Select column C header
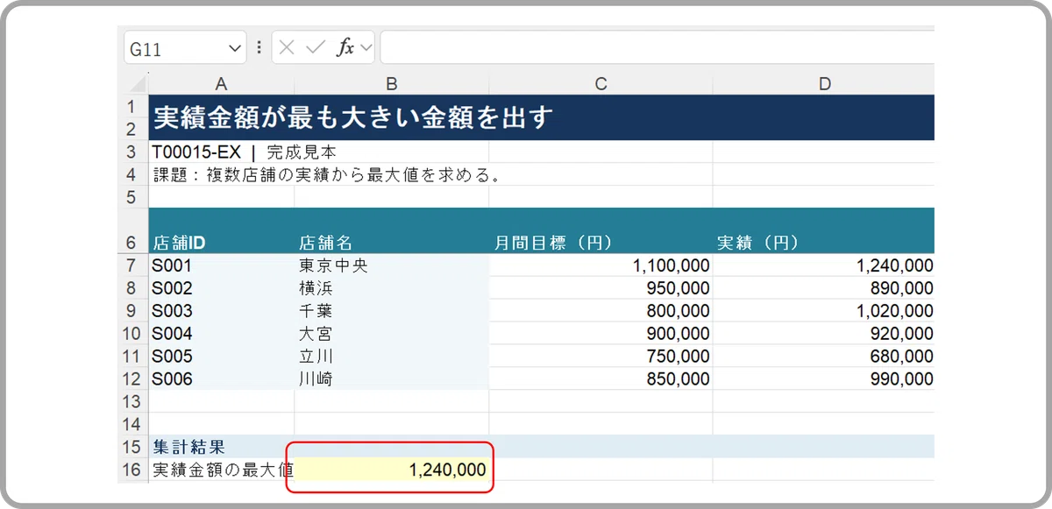Screen dimensions: 1052x509 coord(601,83)
